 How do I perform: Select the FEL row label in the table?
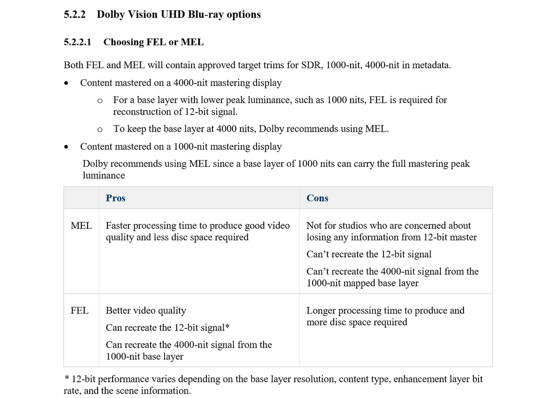80,310
